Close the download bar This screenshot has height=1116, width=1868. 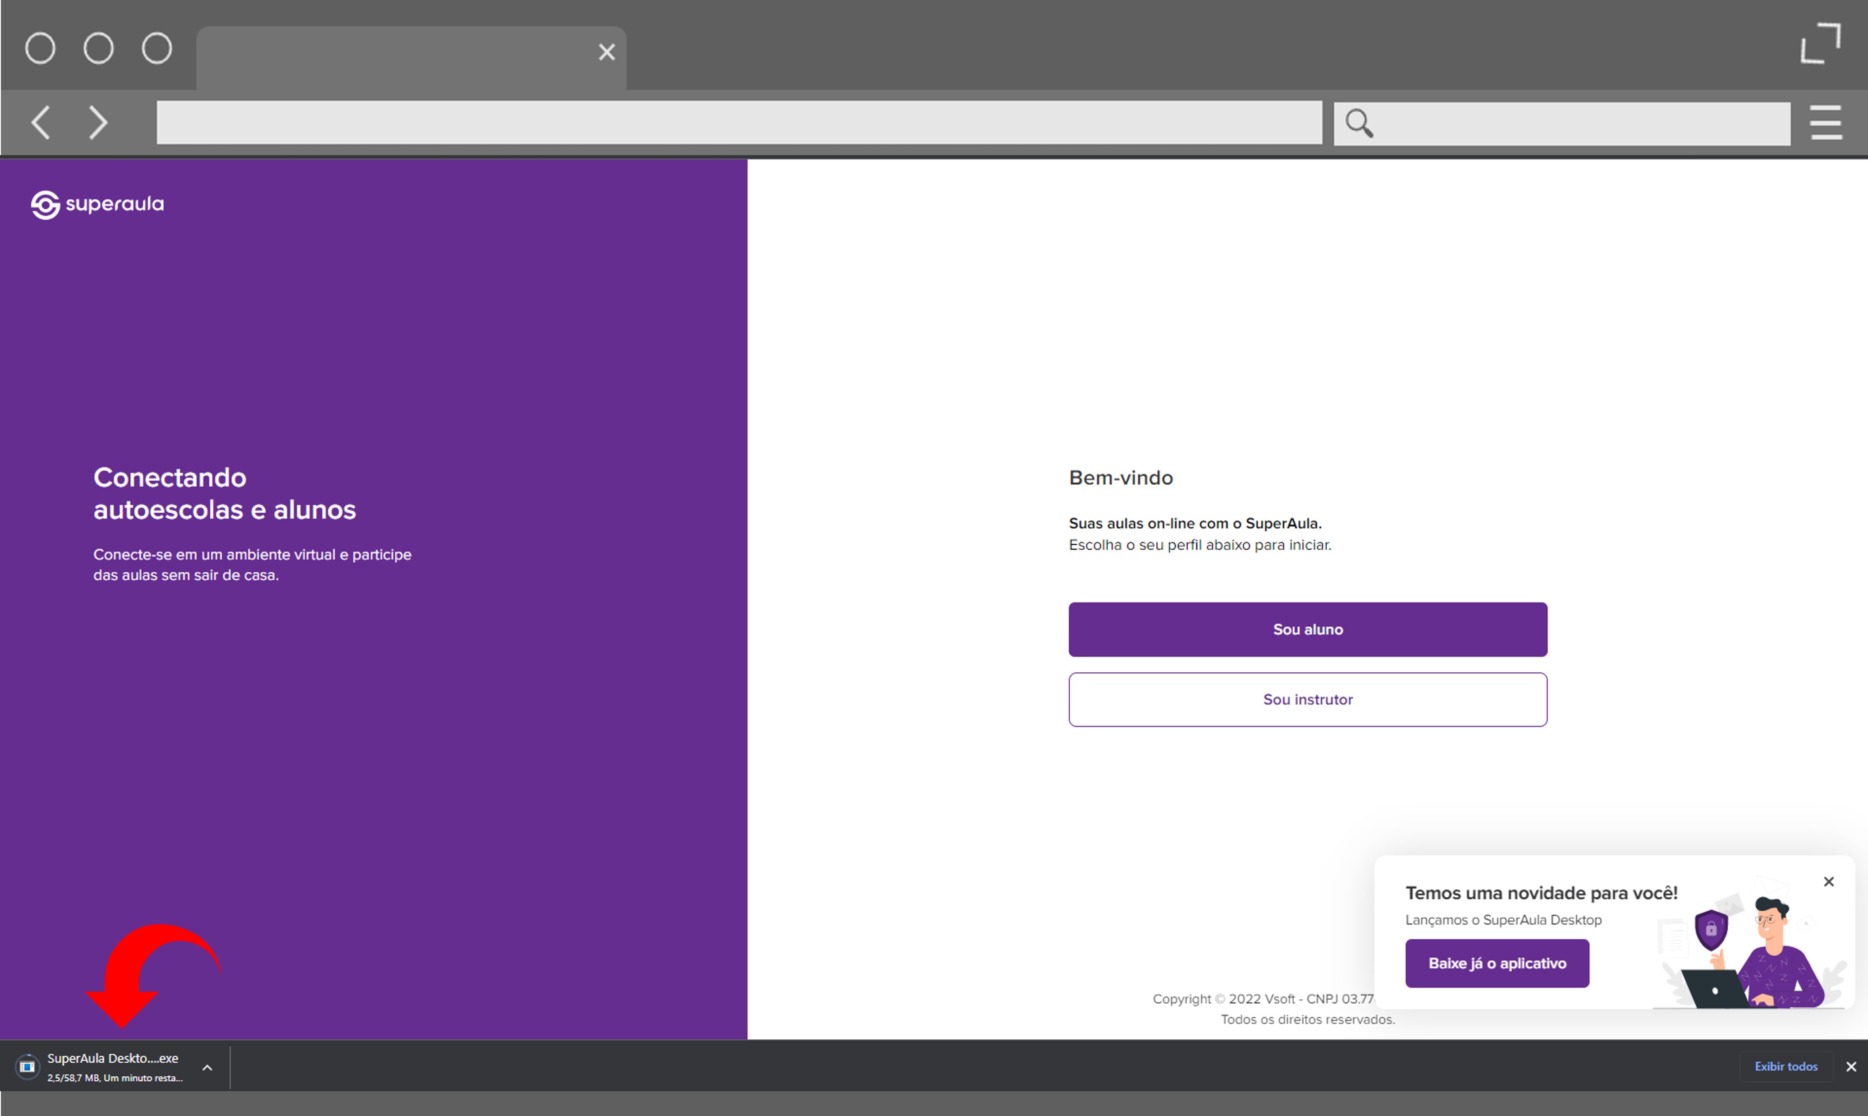[x=1851, y=1066]
